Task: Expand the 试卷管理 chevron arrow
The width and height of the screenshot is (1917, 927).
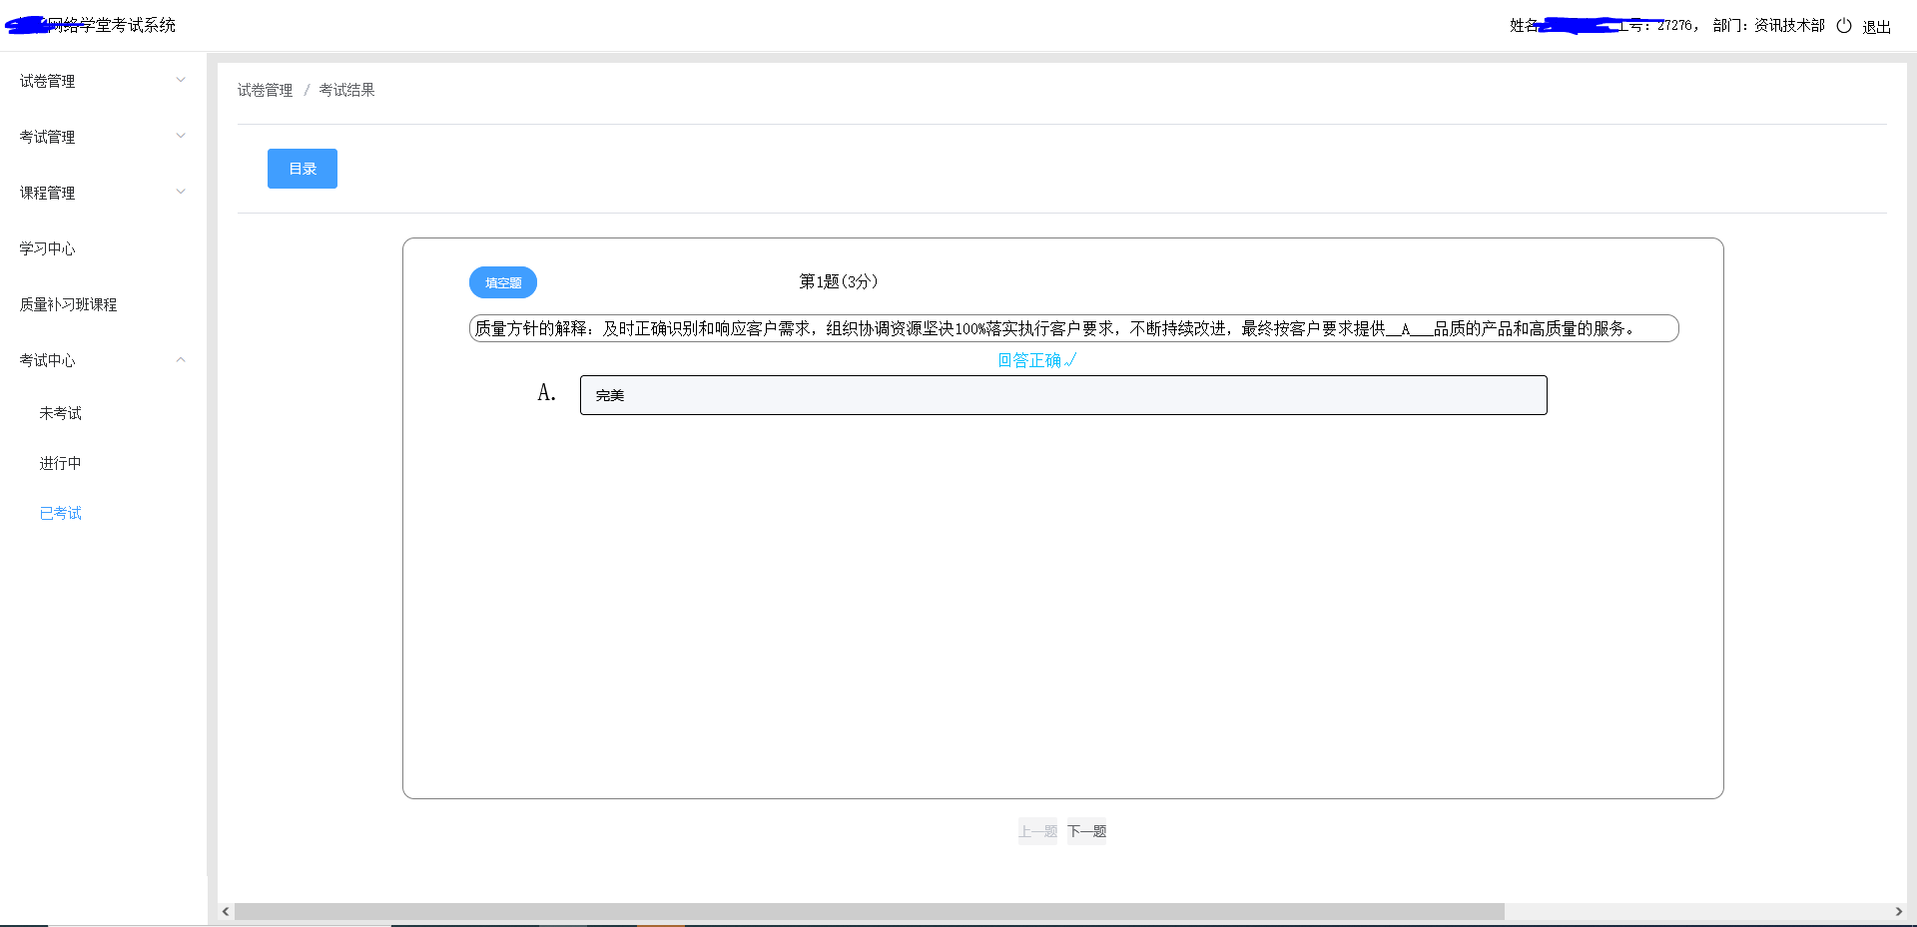Action: click(x=181, y=80)
